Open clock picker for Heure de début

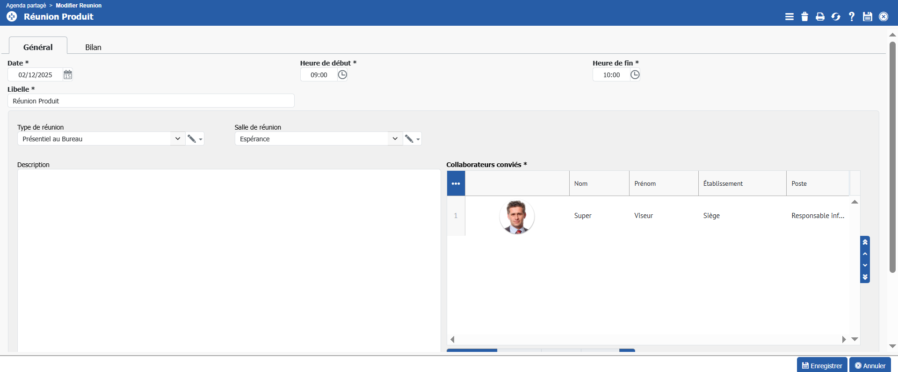(x=342, y=75)
